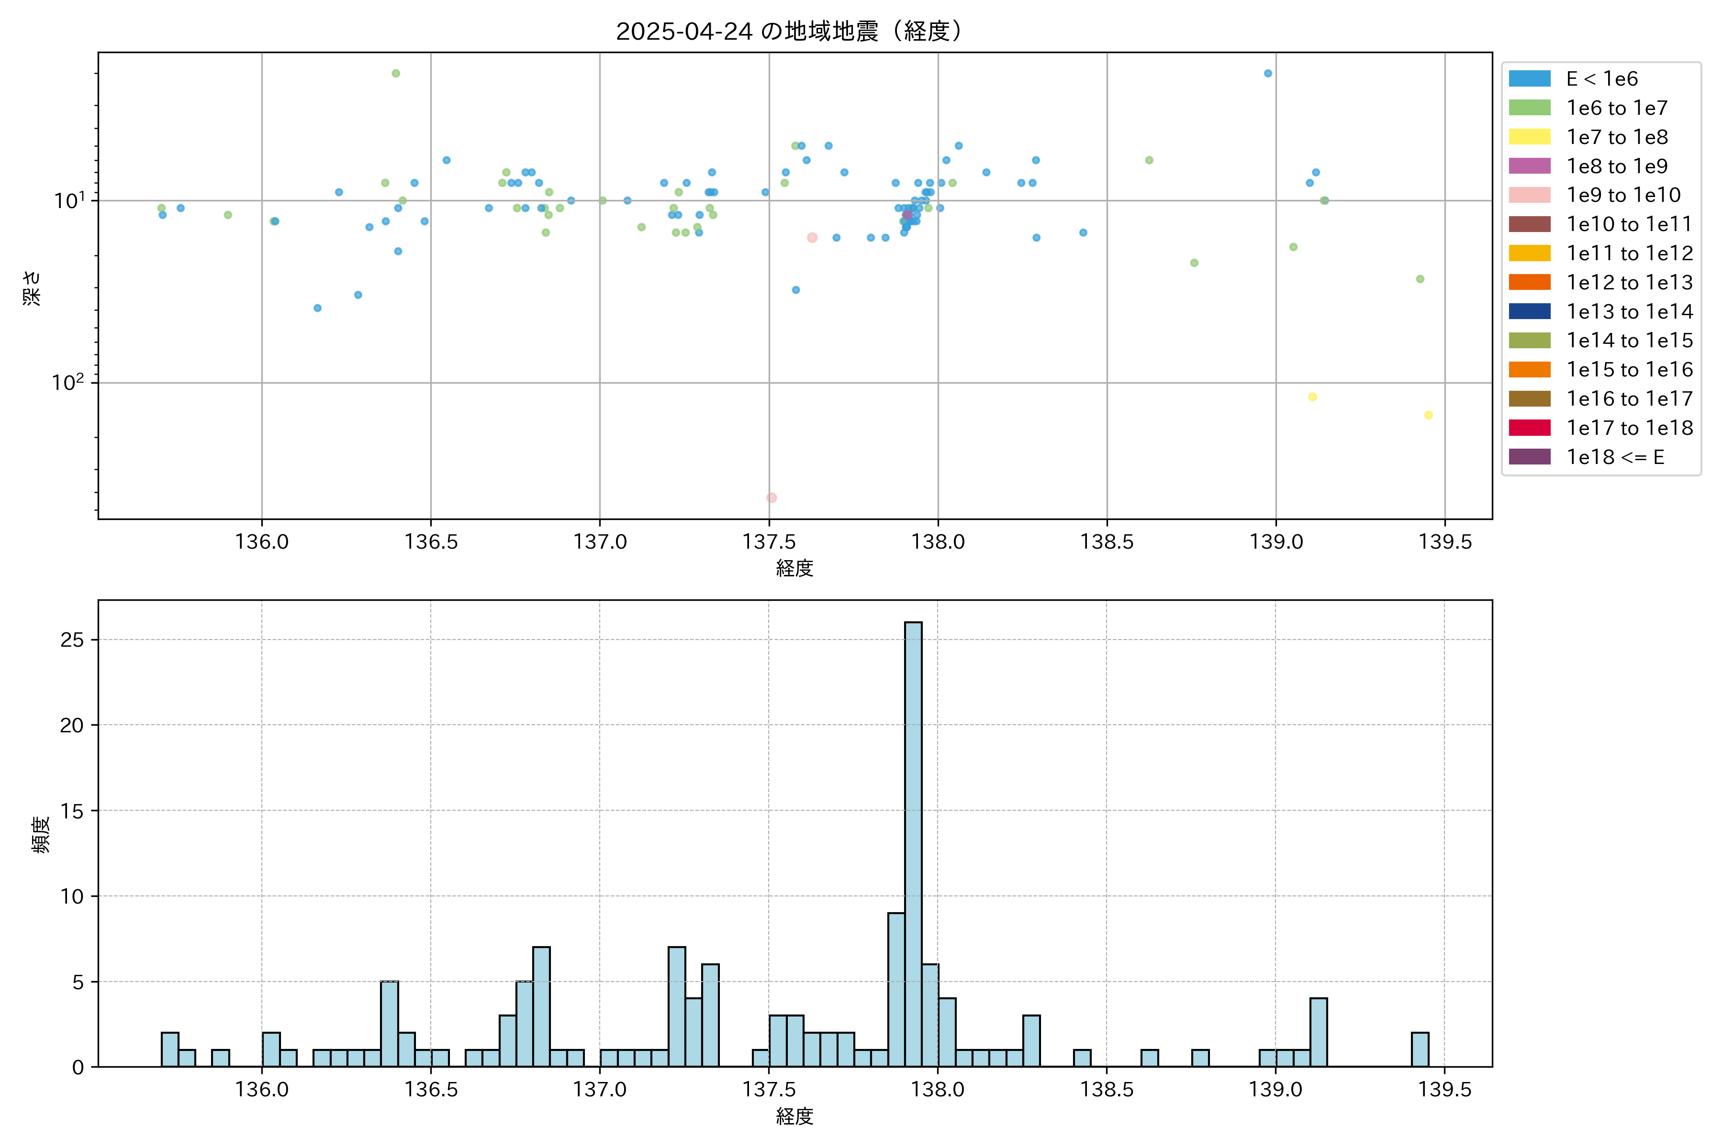Screen dimensions: 1723x1148
Task: Click the green dot at top left of scatter
Action: (x=396, y=73)
